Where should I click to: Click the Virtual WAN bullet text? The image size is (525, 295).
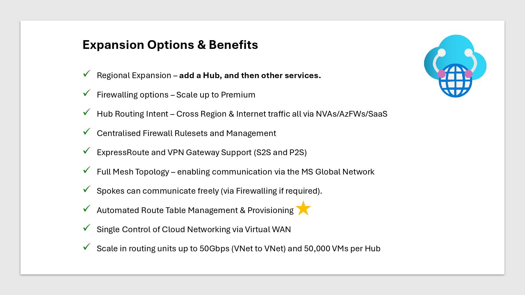click(268, 229)
